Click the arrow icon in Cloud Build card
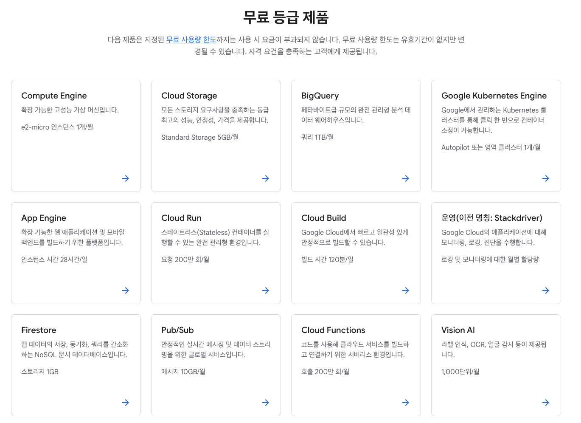 [x=406, y=290]
